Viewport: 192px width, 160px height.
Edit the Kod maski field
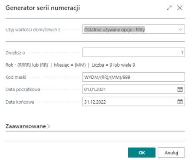point(134,77)
